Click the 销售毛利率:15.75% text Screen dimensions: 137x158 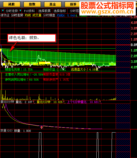coord(19,69)
